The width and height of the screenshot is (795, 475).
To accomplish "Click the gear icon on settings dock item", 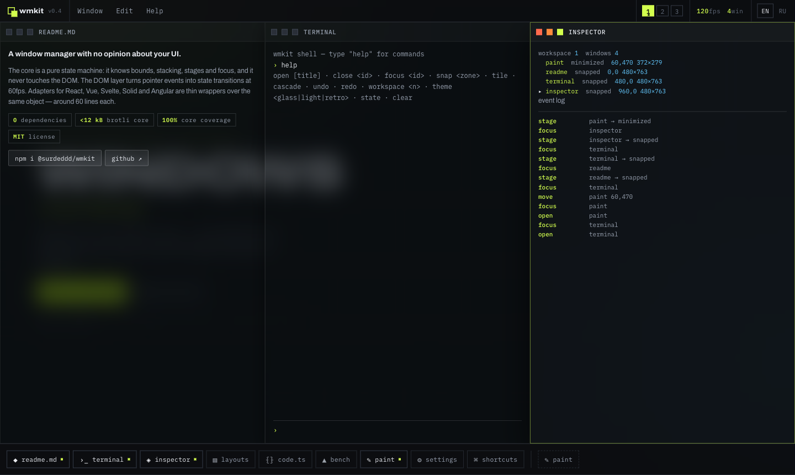I will (420, 460).
